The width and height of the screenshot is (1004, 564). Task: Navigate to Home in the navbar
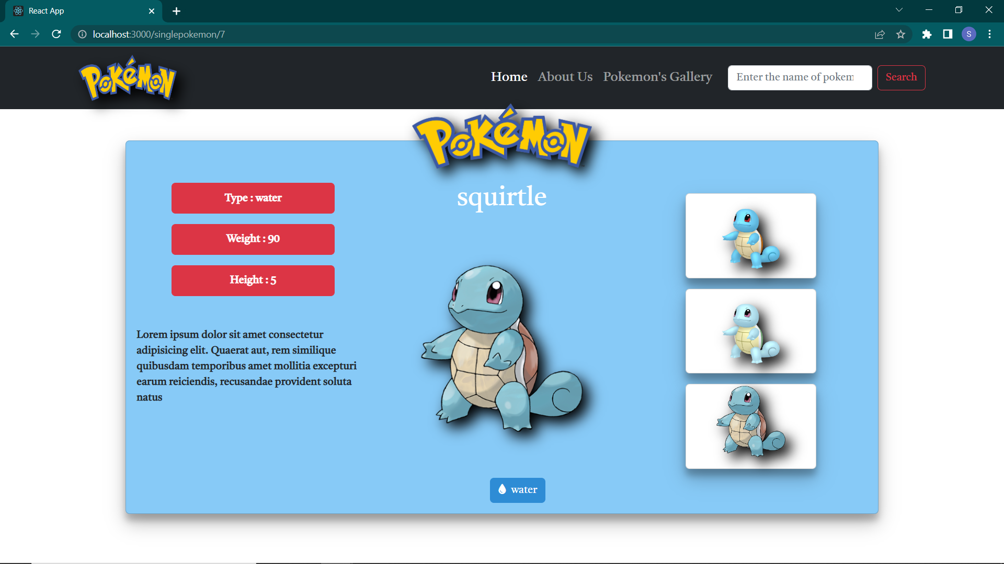(x=508, y=77)
